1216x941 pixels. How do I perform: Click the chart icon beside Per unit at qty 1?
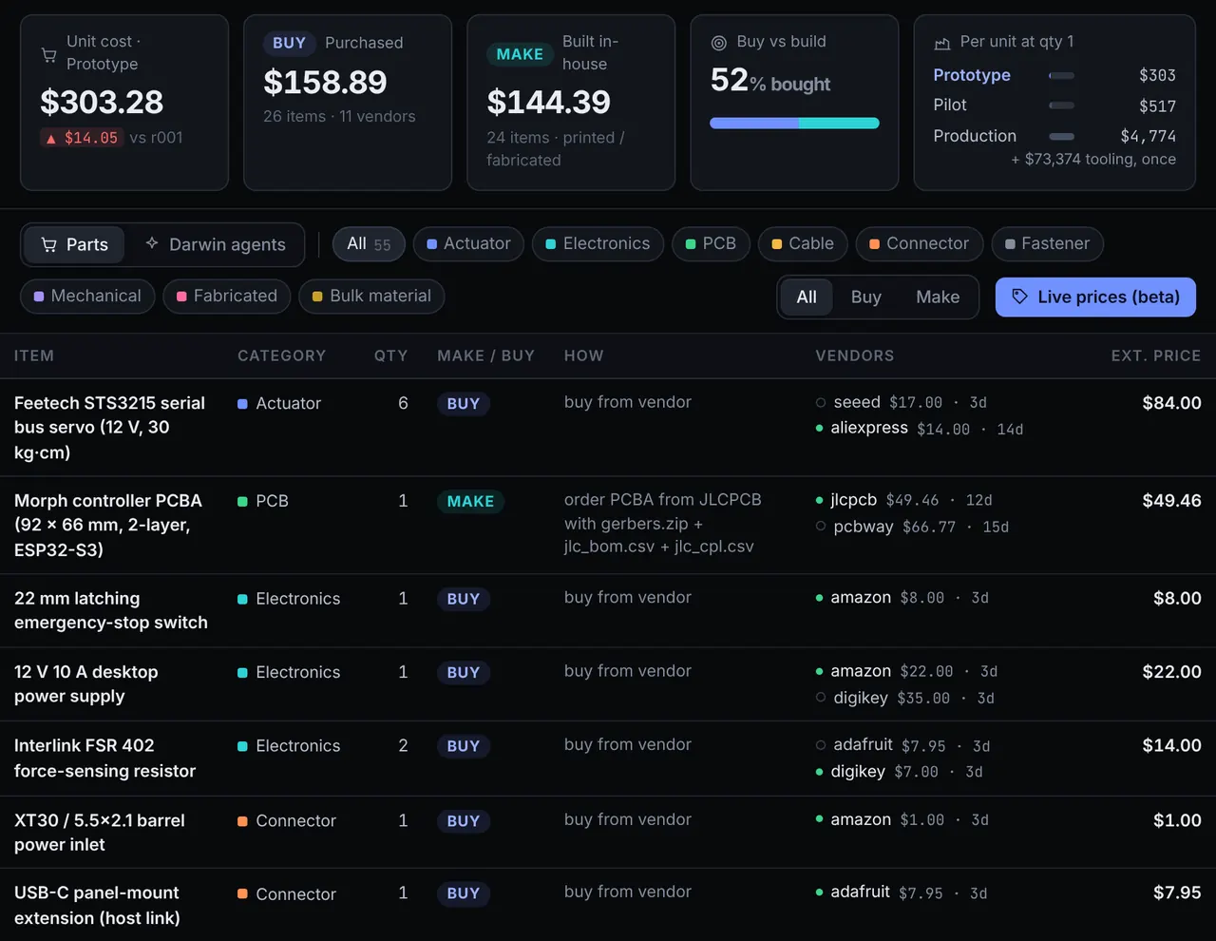click(x=942, y=43)
